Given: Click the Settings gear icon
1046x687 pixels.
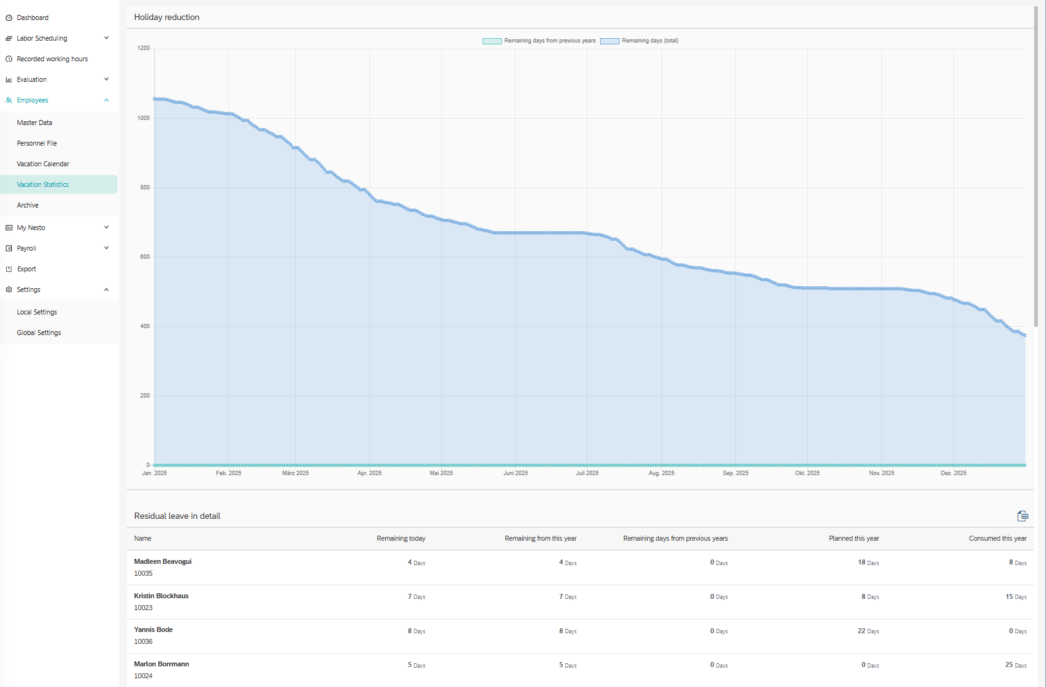Looking at the screenshot, I should pyautogui.click(x=9, y=290).
